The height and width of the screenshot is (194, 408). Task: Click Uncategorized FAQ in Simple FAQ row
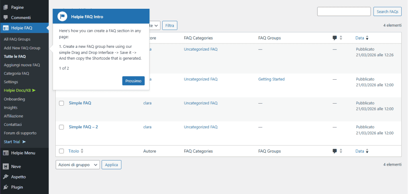[x=201, y=103]
